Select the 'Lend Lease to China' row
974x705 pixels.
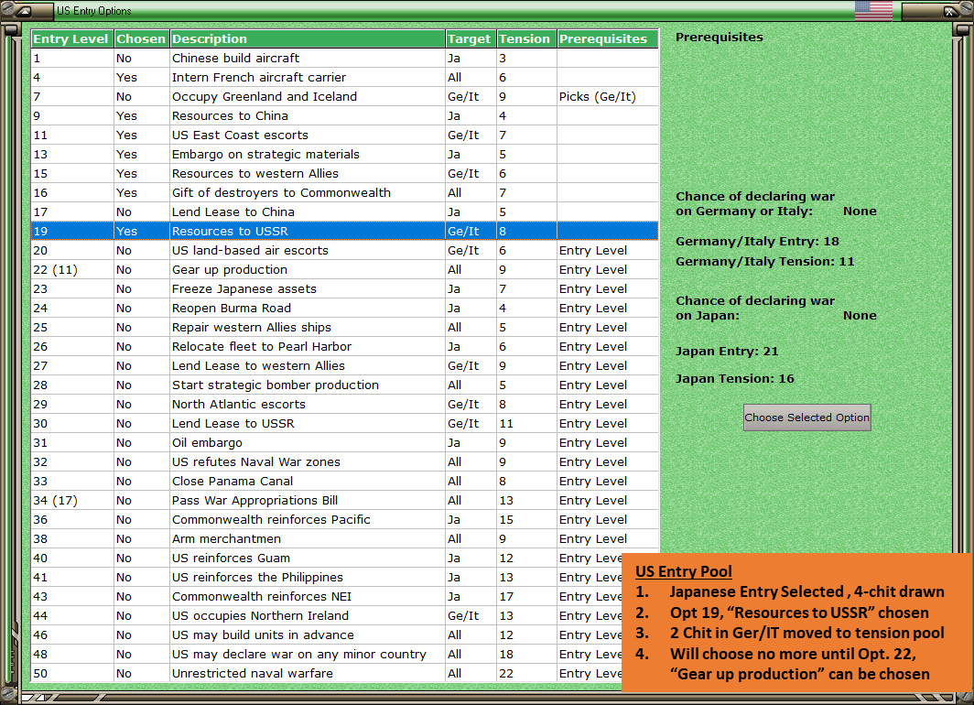click(x=345, y=211)
